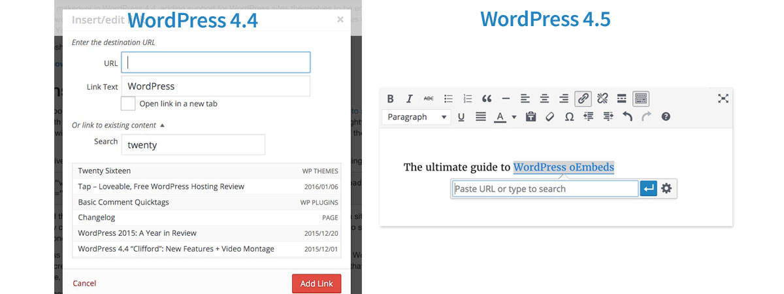Open link options gear icon
784x294 pixels.
666,189
